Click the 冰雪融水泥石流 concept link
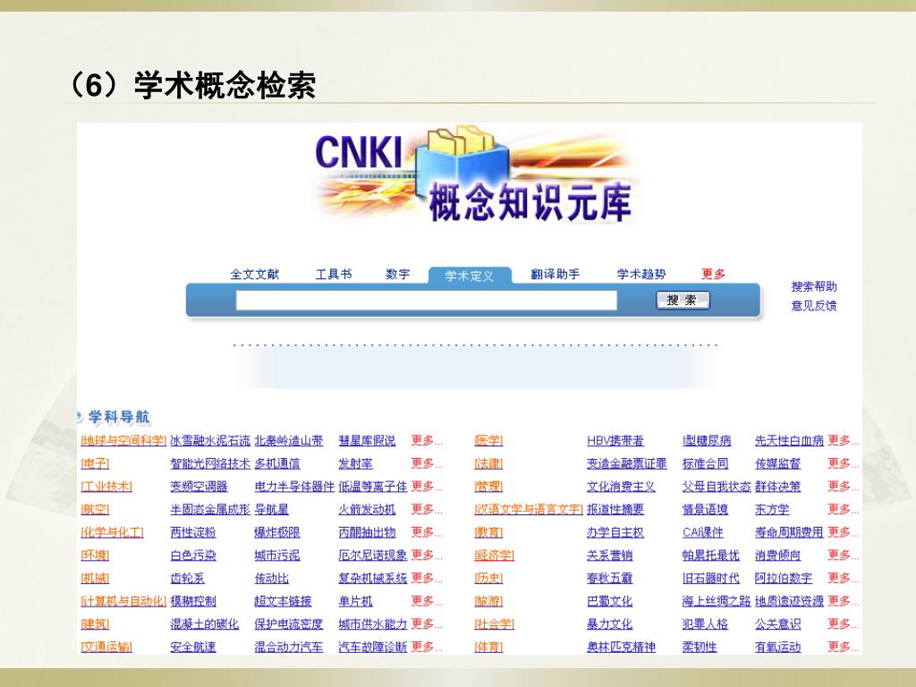916x687 pixels. coord(209,440)
